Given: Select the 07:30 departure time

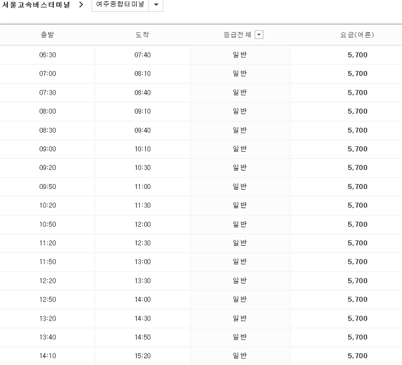Looking at the screenshot, I should point(48,93).
